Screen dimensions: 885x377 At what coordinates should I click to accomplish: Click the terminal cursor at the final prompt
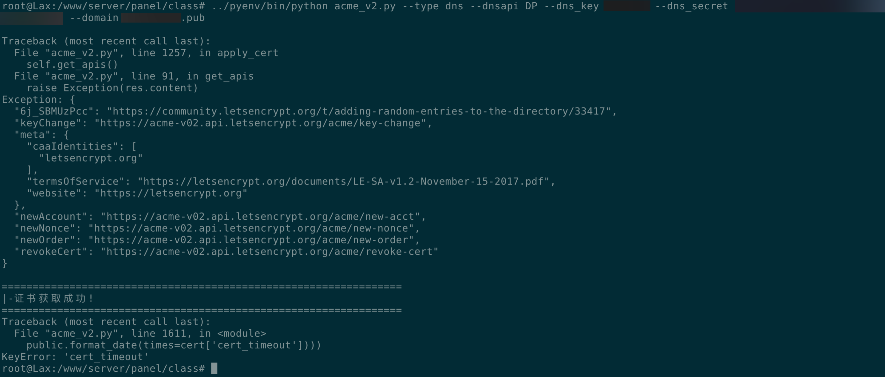click(x=214, y=368)
